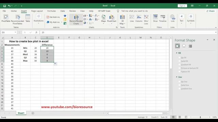Click Get Add-ins

tap(53, 17)
